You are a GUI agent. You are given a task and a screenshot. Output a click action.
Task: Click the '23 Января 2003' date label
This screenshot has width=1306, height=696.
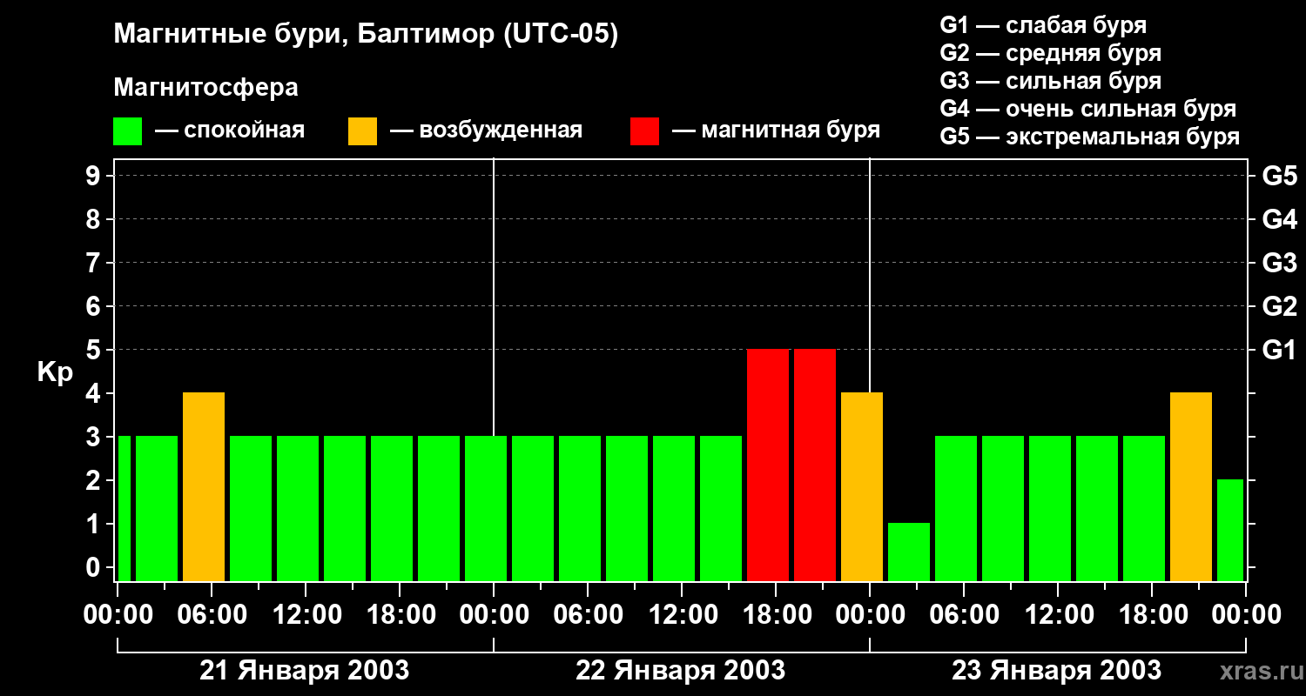[1056, 671]
